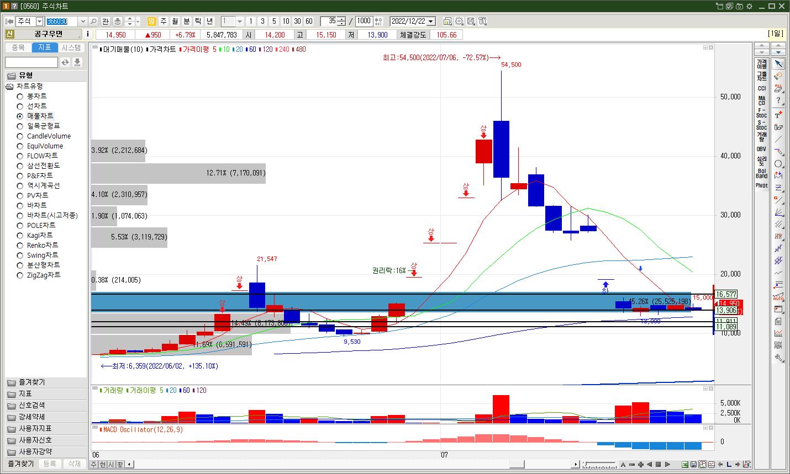The image size is (790, 474).
Task: Open the 주식 market type dropdown
Action: [39, 22]
